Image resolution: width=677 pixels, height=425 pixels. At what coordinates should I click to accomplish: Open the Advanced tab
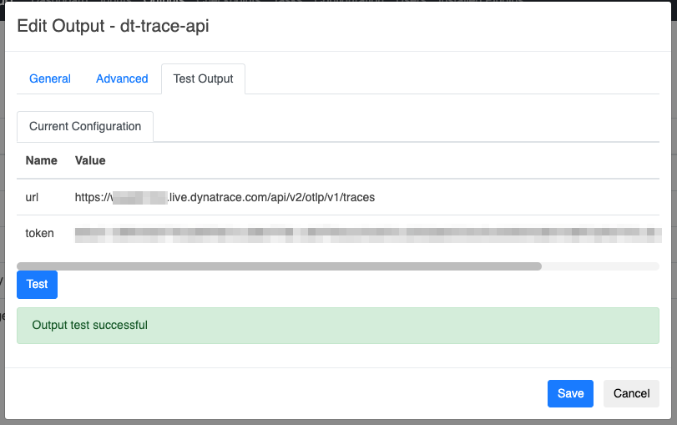tap(122, 78)
